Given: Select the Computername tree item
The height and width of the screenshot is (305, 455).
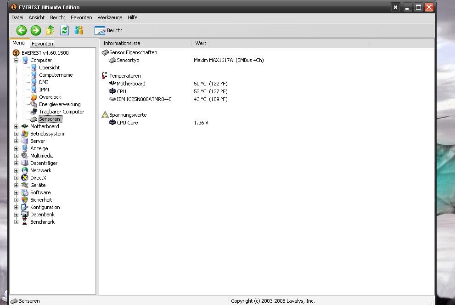Looking at the screenshot, I should 56,75.
